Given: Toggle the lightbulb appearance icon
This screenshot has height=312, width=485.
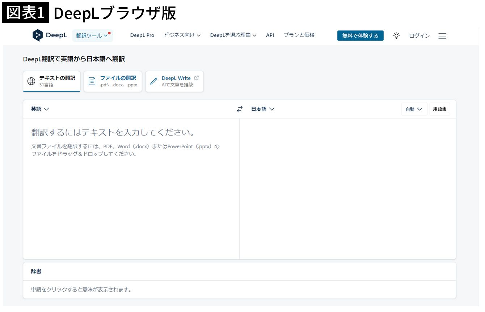Looking at the screenshot, I should [397, 36].
